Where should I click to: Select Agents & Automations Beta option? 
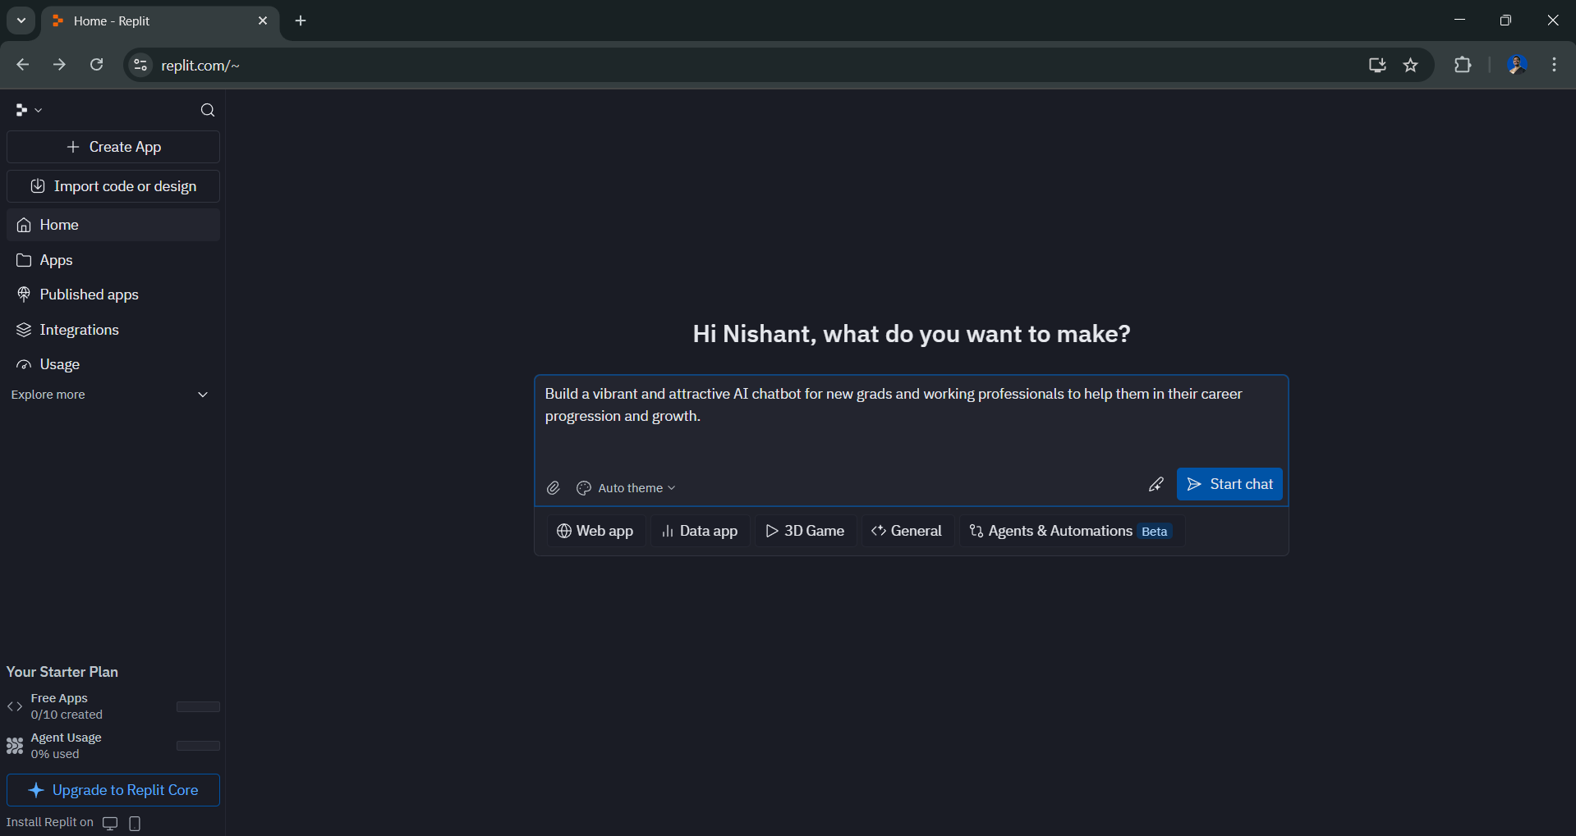(1072, 531)
